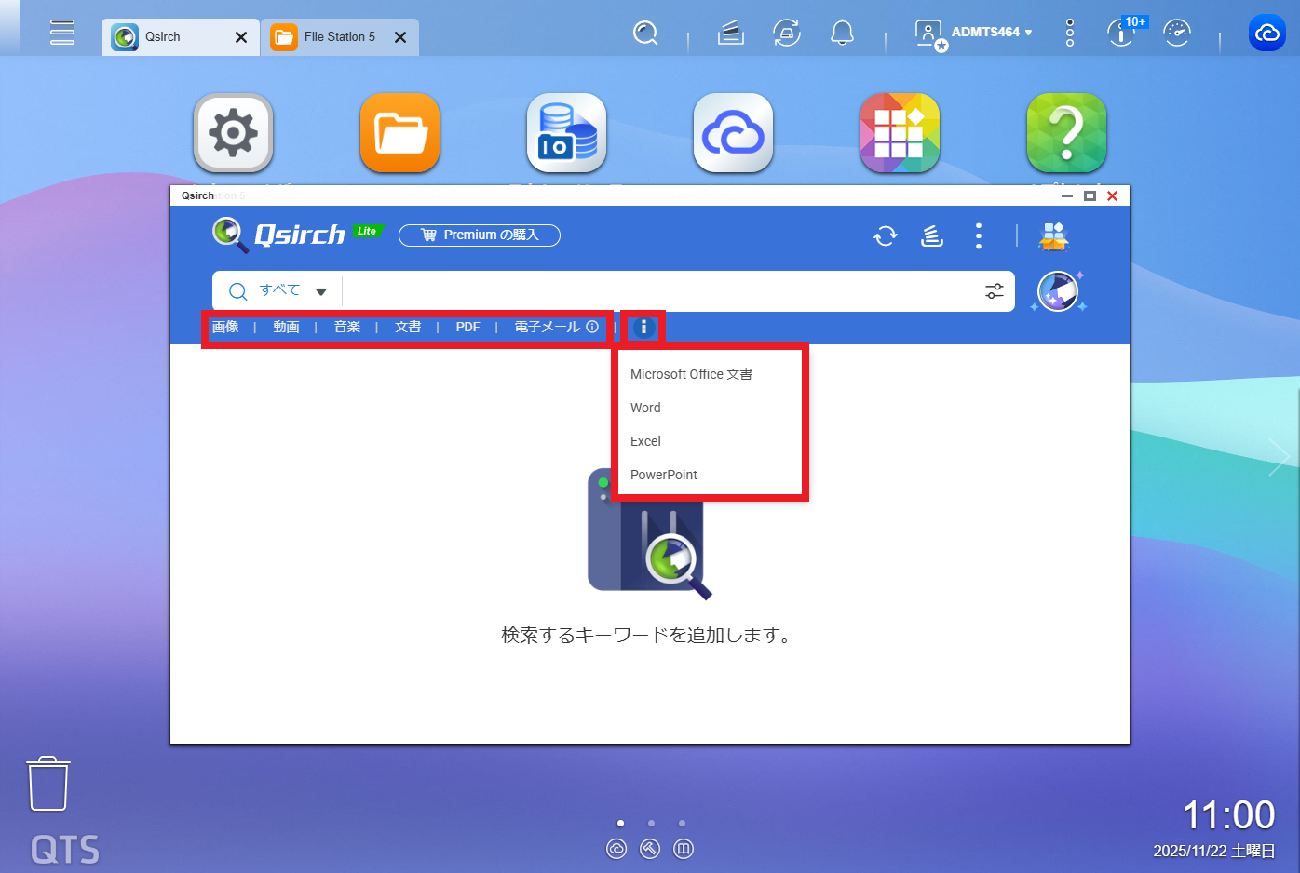Open Control Panel gear desktop icon
1300x873 pixels.
[x=233, y=133]
